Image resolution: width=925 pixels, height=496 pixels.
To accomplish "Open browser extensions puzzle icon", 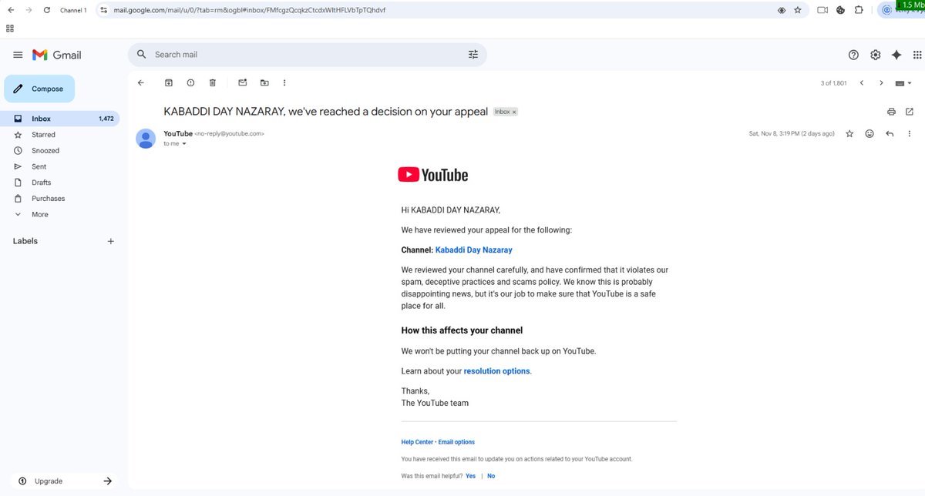I will click(x=859, y=10).
